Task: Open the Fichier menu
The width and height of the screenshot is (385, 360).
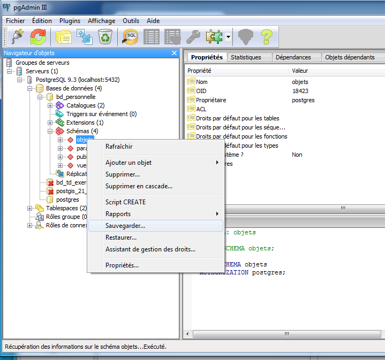Action: pos(15,21)
